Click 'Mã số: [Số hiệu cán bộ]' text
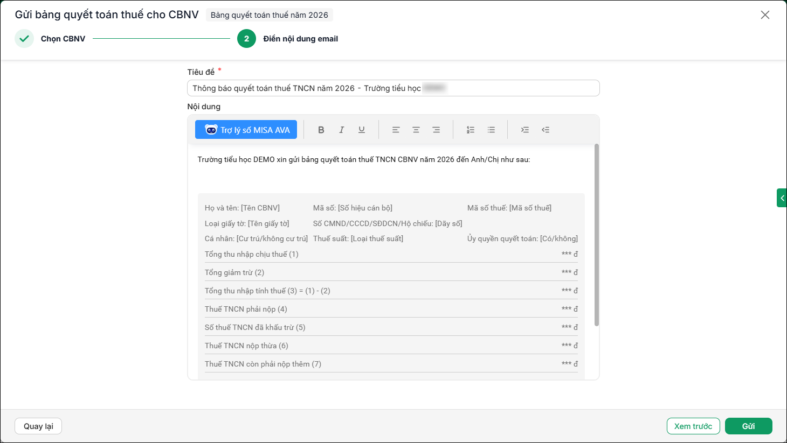 [353, 208]
